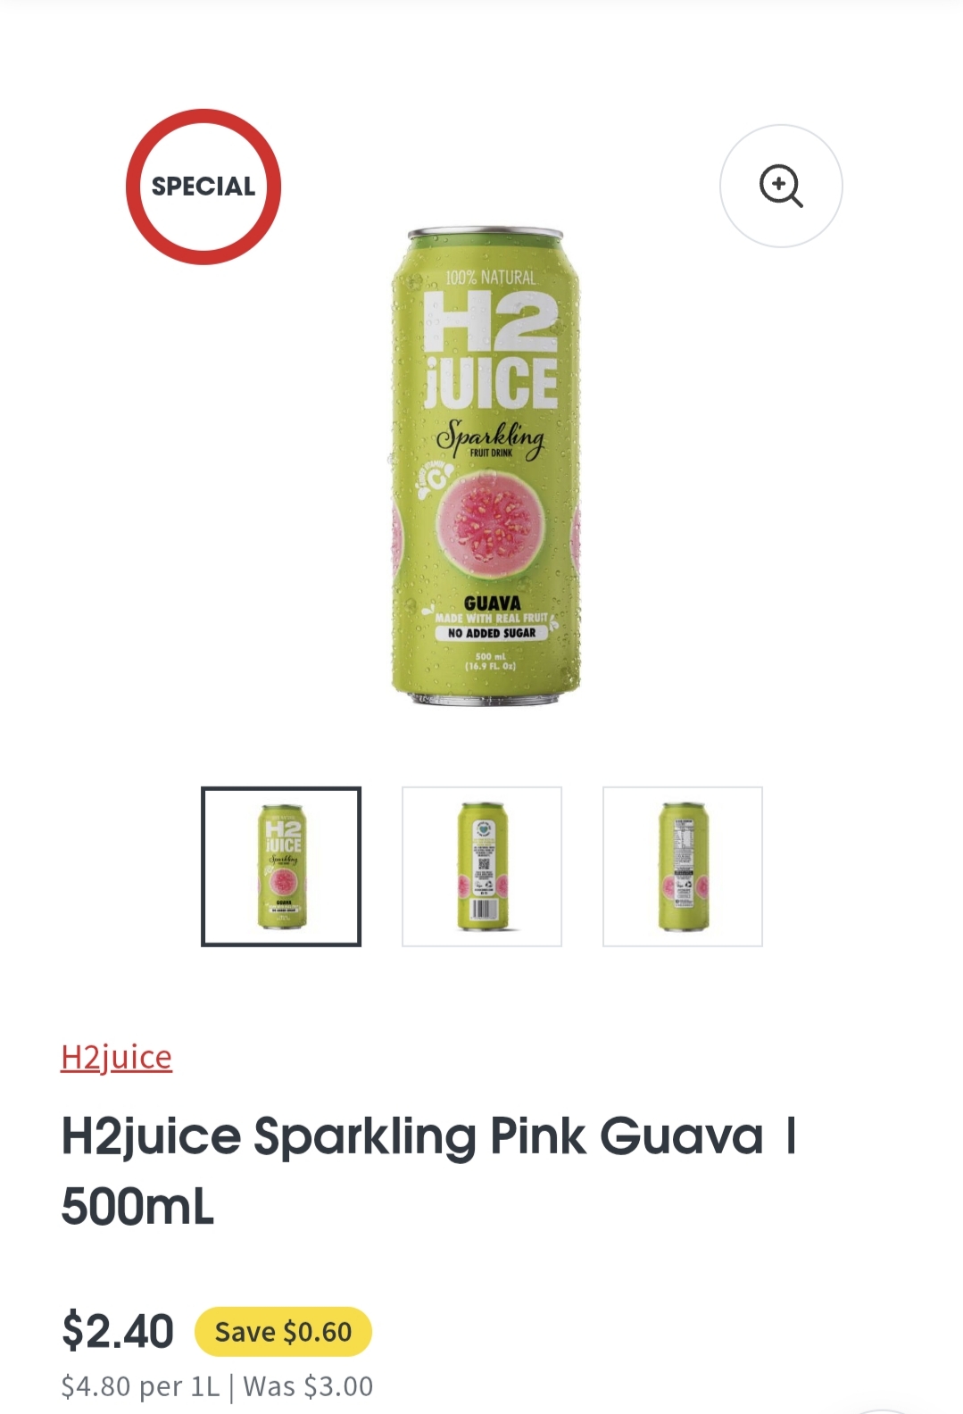Screen dimensions: 963x1414
Task: Click the H2juice Sparkling Pink Guava title
Action: [x=428, y=1171]
